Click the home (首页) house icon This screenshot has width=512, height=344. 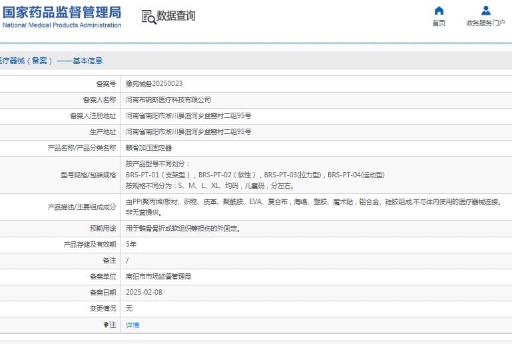tap(439, 11)
